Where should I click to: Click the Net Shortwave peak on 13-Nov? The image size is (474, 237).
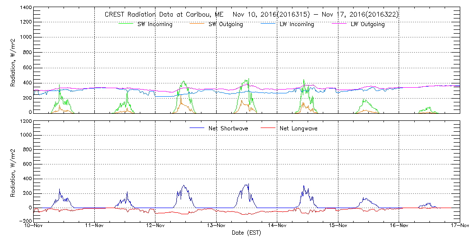coord(246,184)
